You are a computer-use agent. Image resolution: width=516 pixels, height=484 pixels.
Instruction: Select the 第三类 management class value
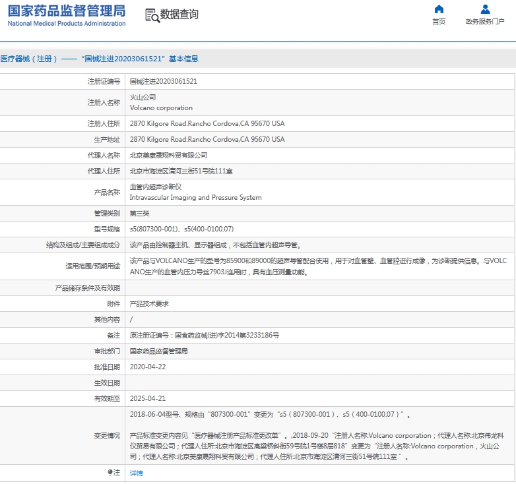(139, 214)
